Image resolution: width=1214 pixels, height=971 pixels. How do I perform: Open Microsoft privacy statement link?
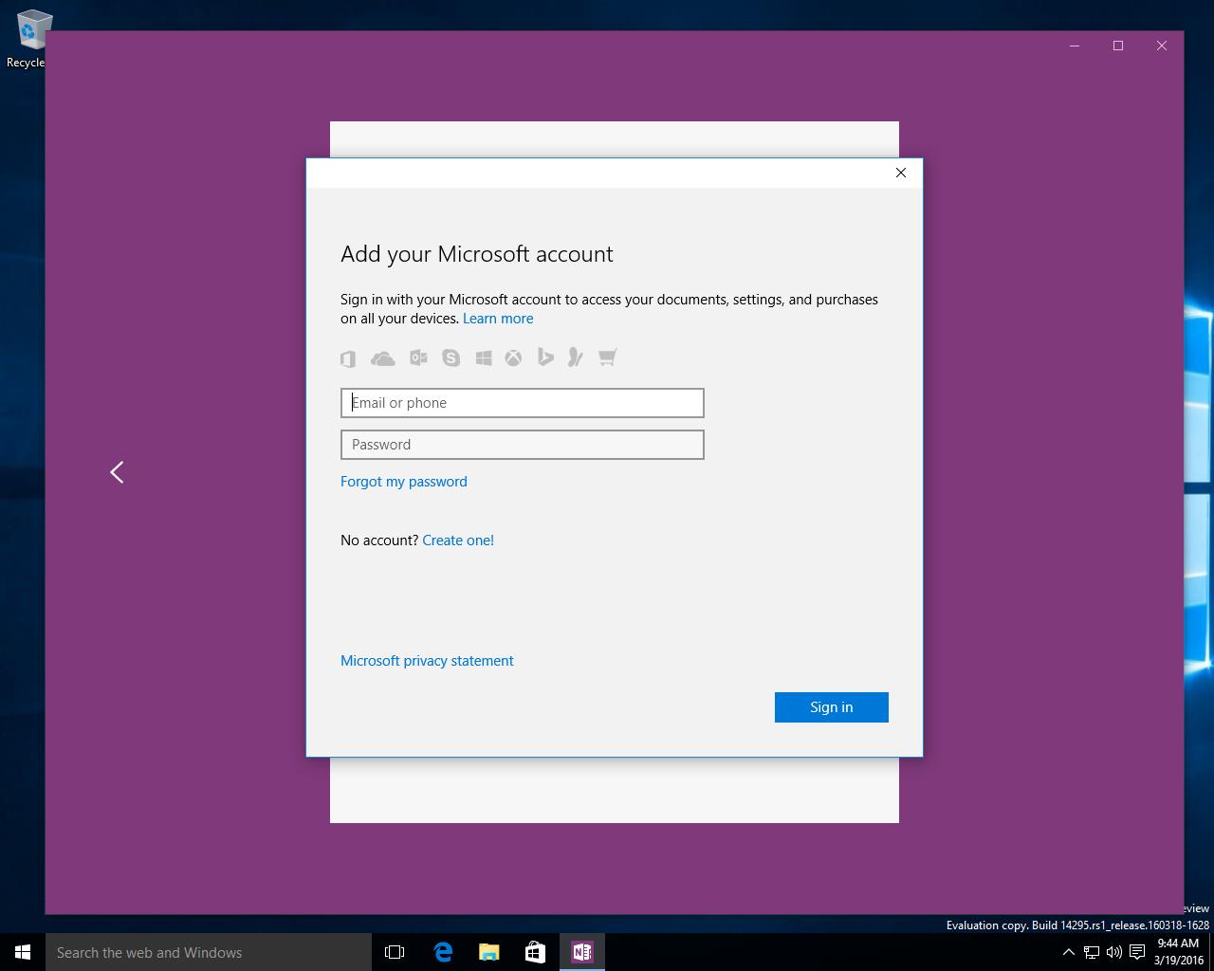[427, 661]
